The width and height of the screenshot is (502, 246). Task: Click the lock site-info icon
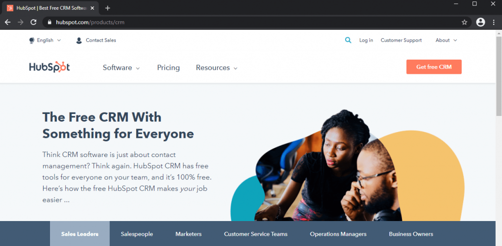click(50, 22)
